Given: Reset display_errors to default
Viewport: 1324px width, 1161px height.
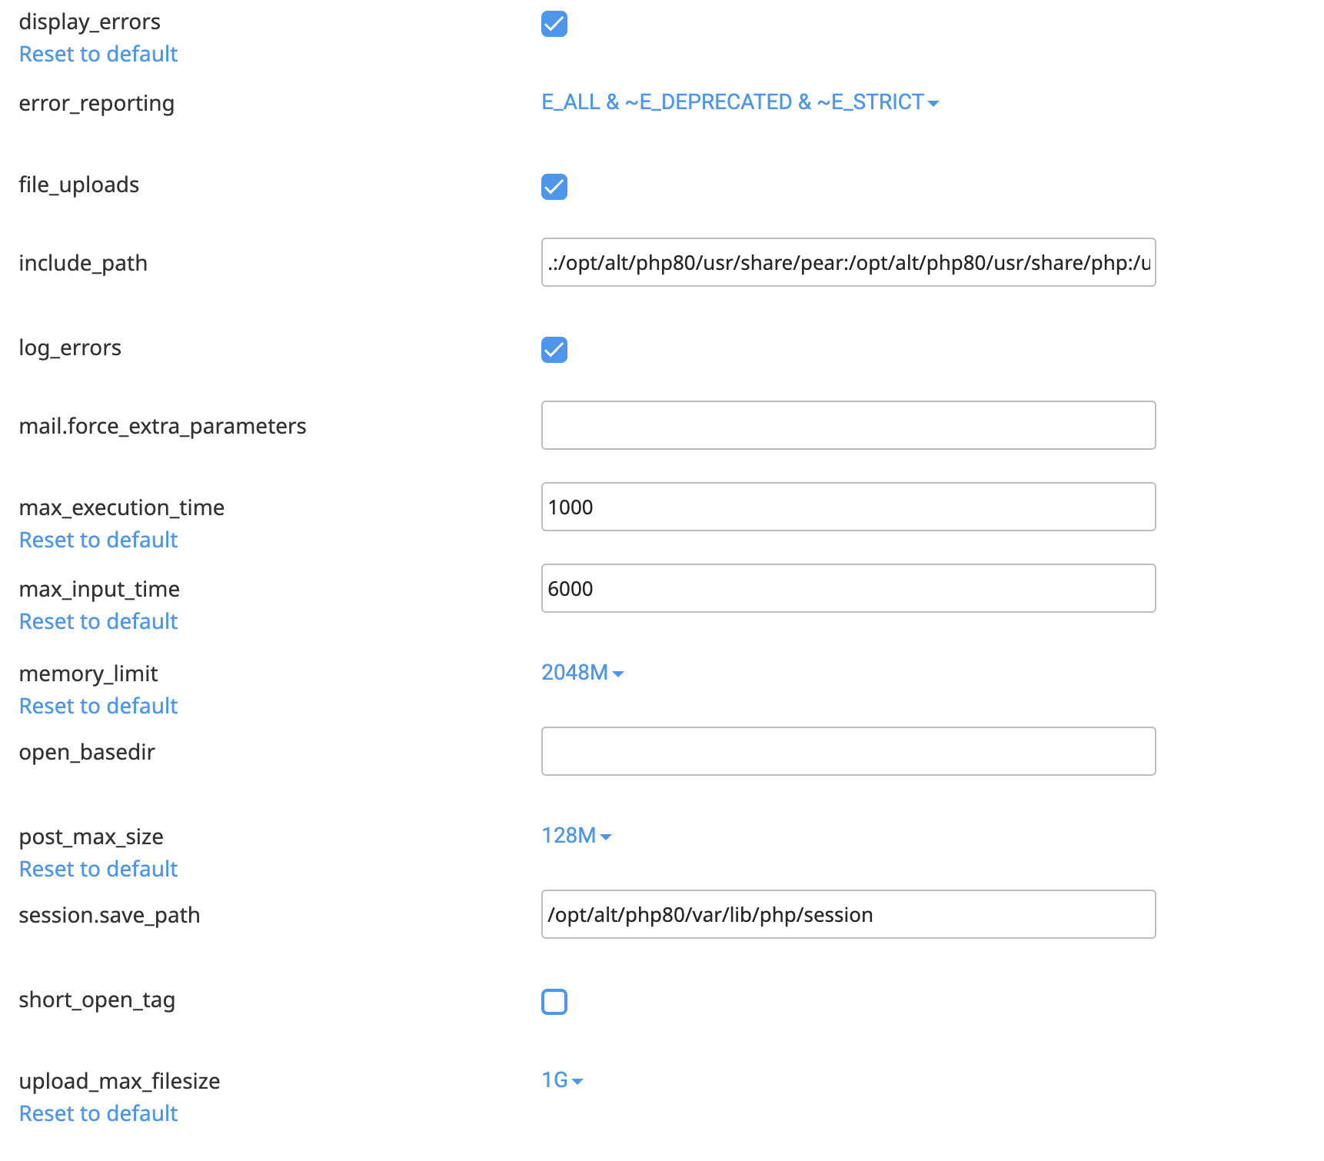Looking at the screenshot, I should 98,54.
